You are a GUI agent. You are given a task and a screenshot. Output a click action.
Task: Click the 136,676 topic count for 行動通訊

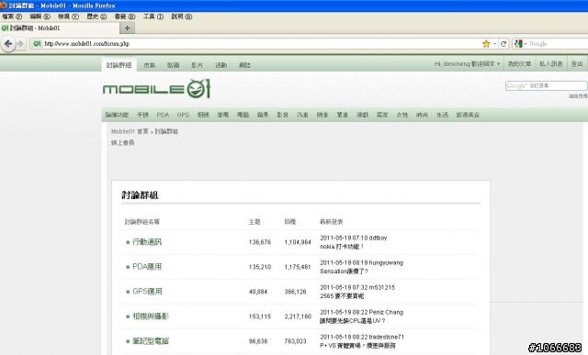tap(260, 242)
